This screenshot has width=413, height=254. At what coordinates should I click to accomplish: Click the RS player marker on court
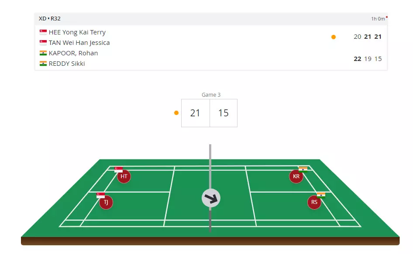[x=314, y=202]
